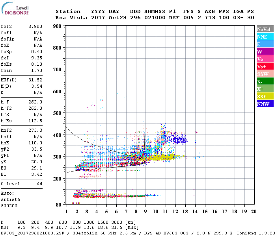
Task: Click the foF2 value 8.900
Action: pyautogui.click(x=35, y=26)
